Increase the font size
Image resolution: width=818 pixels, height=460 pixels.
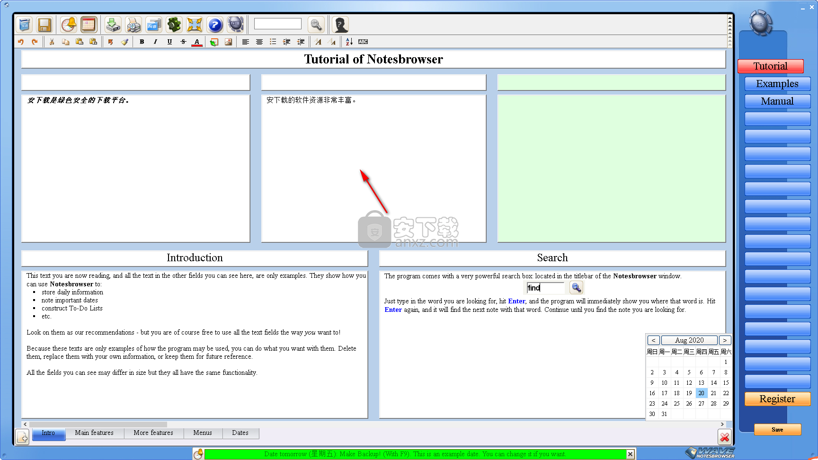point(319,42)
